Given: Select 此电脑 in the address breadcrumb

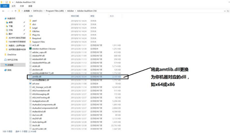Looking at the screenshot, I should coord(27,11).
